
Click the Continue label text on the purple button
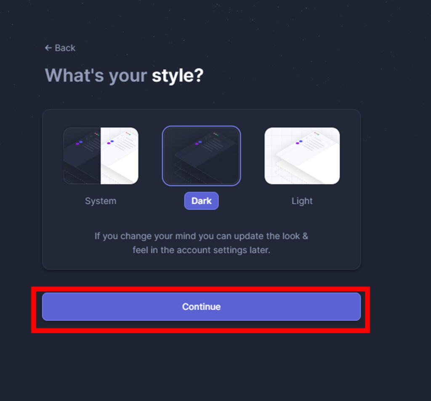(202, 306)
